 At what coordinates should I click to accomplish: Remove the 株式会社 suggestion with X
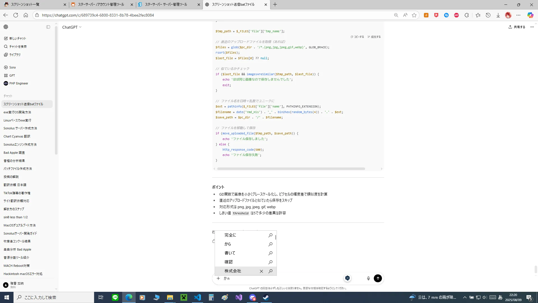[261, 271]
